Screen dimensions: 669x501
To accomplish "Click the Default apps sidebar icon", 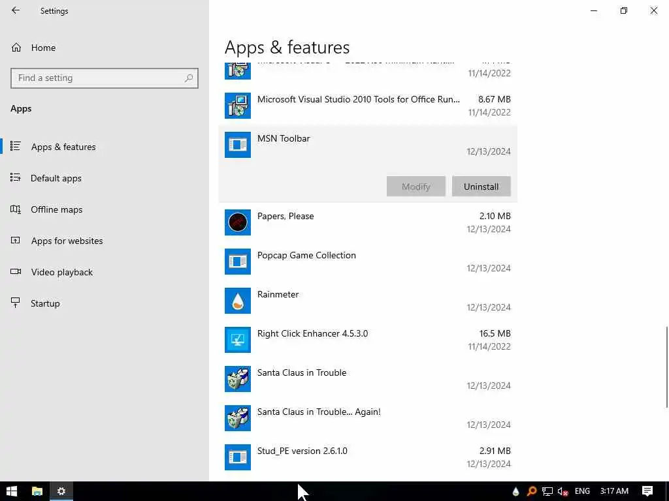I will 16,177.
